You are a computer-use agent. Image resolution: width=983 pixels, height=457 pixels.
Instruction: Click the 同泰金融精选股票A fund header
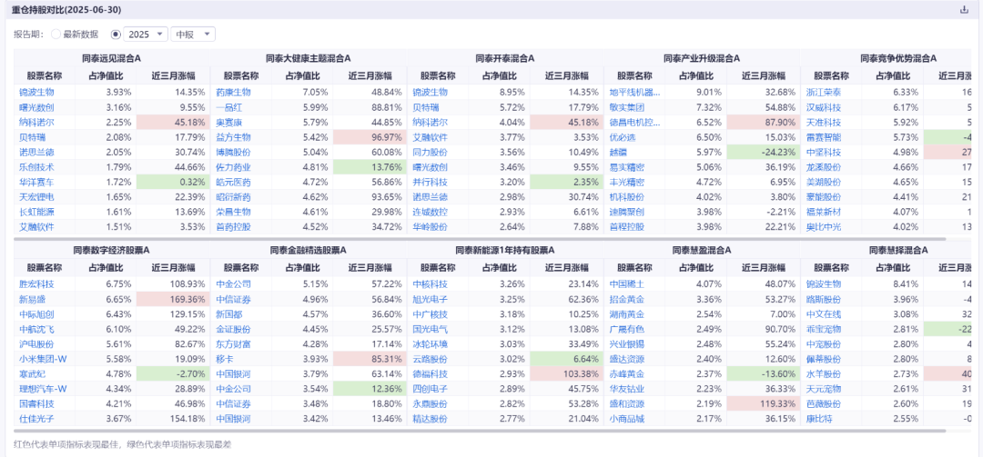308,251
